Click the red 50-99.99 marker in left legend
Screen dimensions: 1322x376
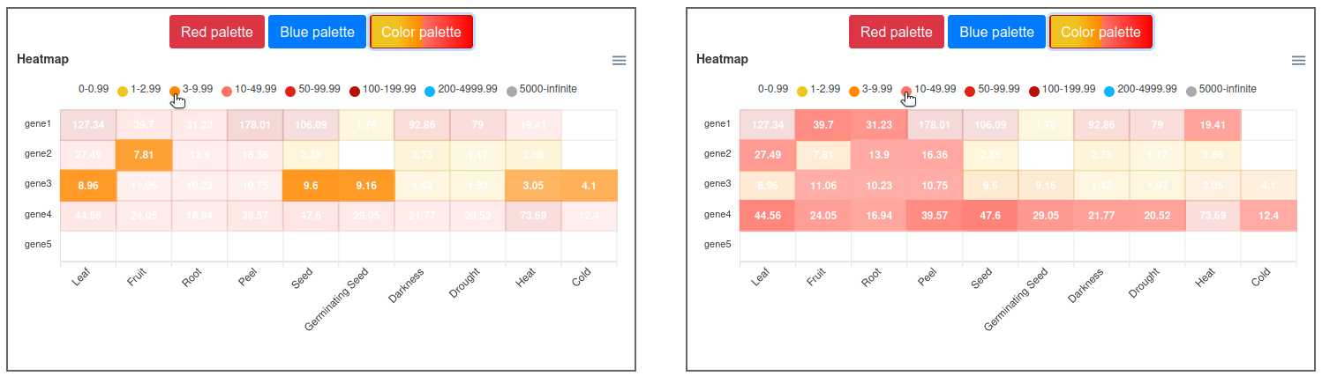pos(291,91)
